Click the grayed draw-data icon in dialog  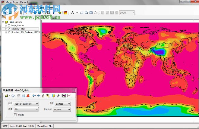(18, 96)
